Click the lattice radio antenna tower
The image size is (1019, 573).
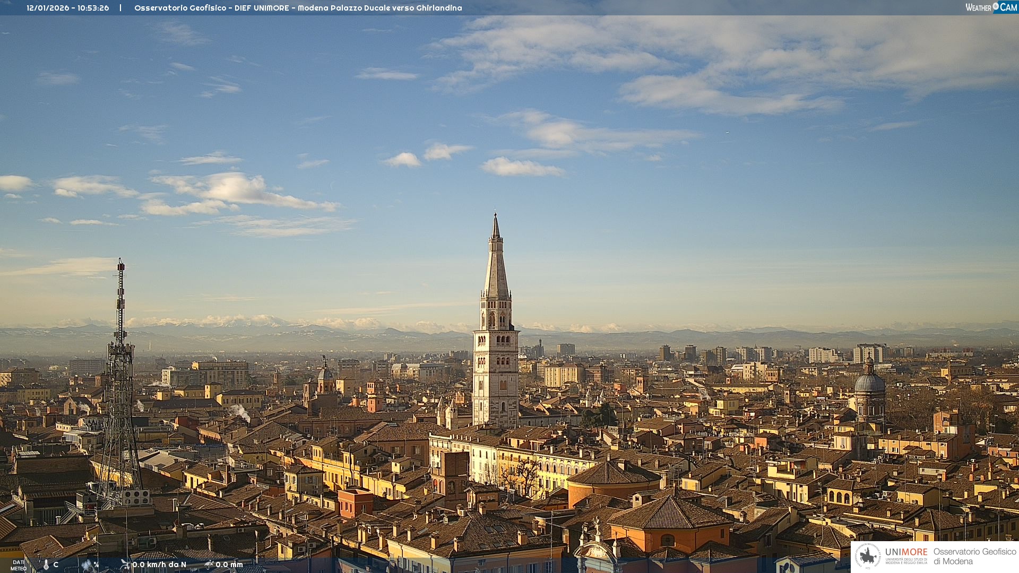pyautogui.click(x=120, y=371)
